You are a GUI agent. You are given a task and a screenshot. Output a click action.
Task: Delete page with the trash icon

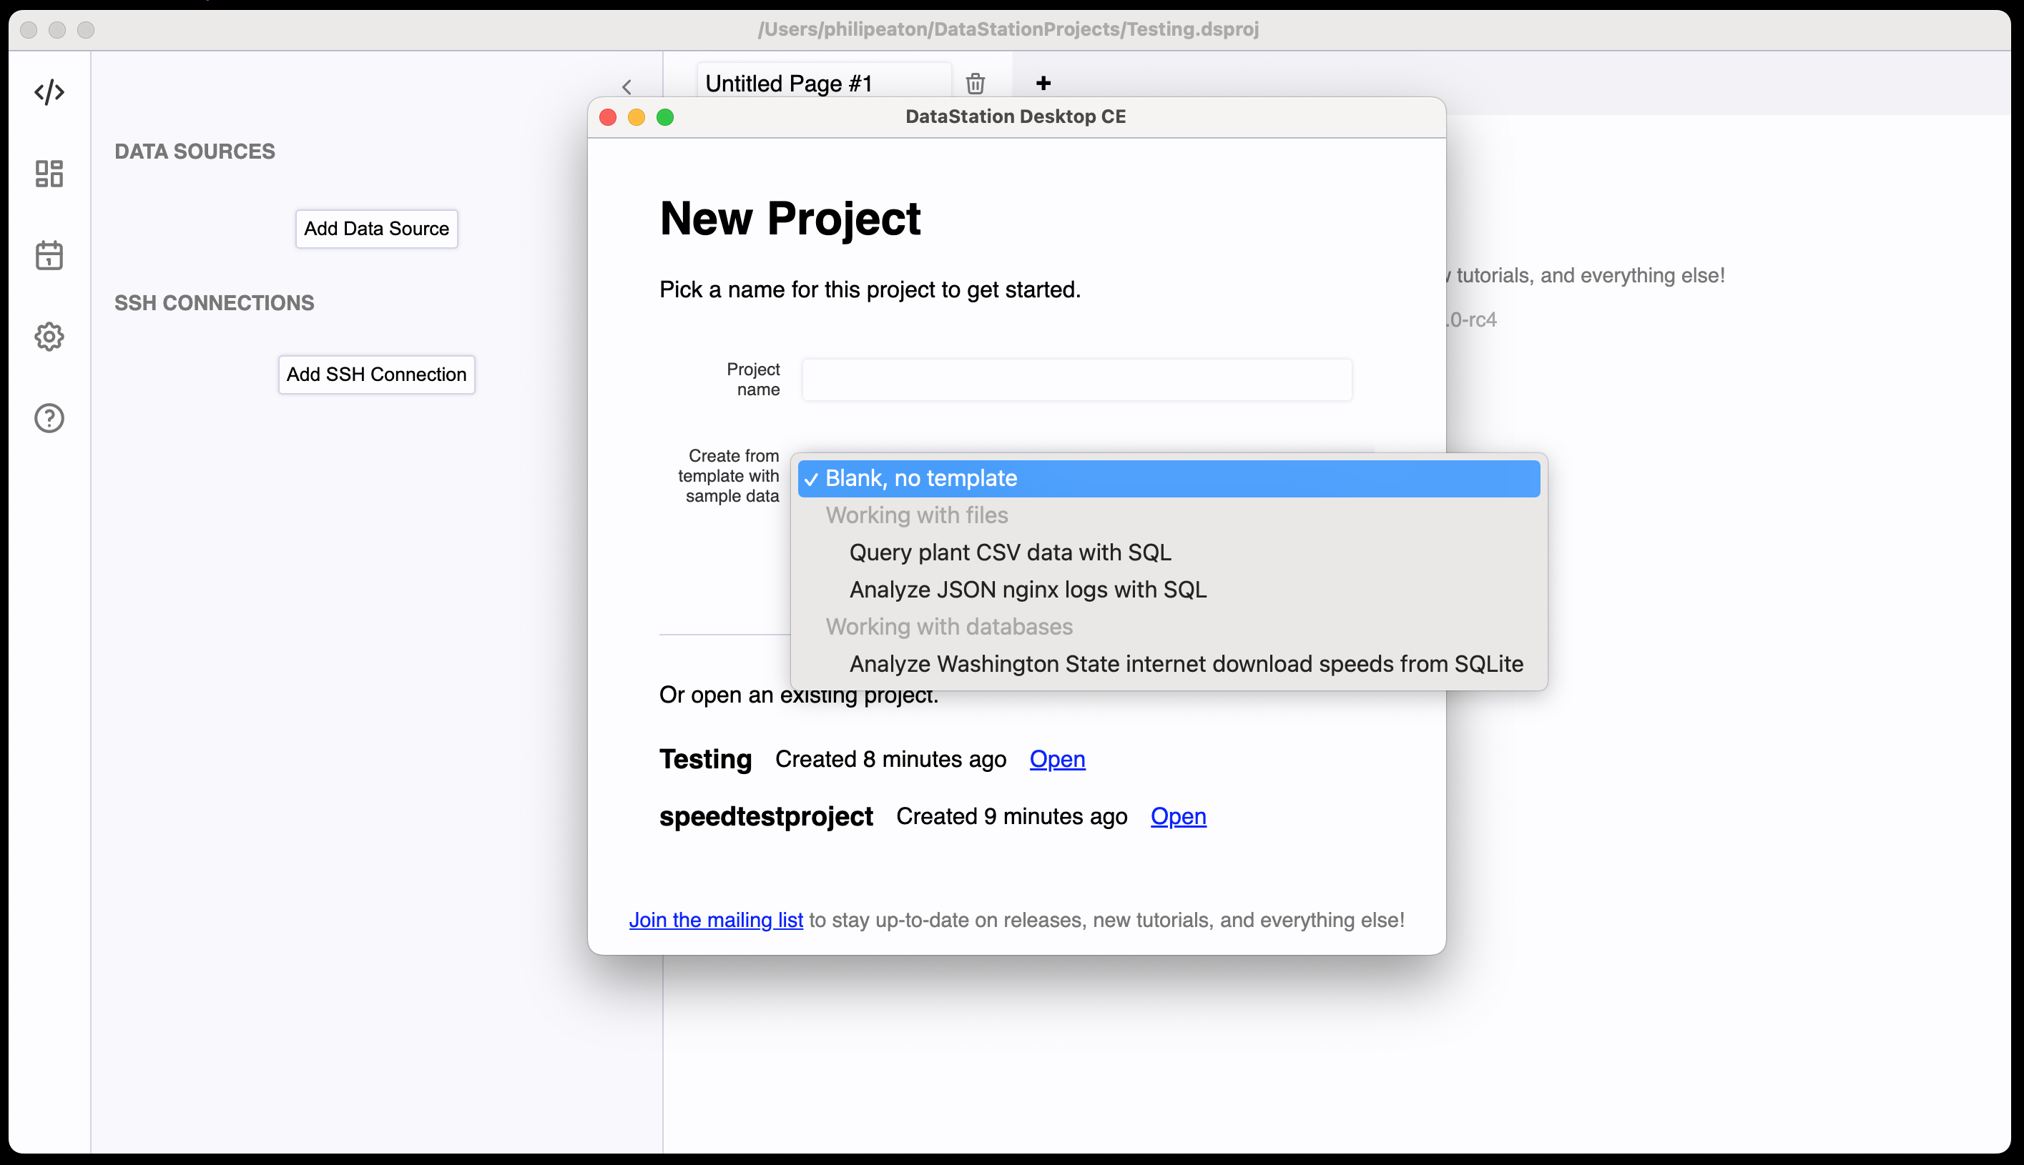974,83
